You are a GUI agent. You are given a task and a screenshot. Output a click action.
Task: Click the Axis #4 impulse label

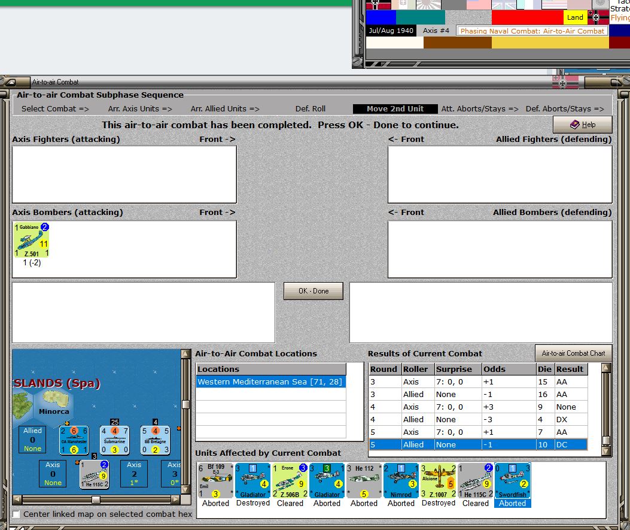pos(436,31)
